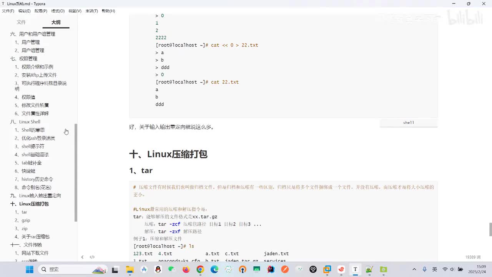Open green browser icon at taskbar end
The image size is (492, 277).
click(384, 269)
